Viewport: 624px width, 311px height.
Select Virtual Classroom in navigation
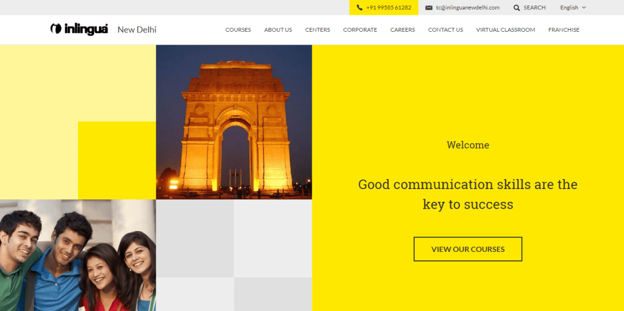click(505, 30)
